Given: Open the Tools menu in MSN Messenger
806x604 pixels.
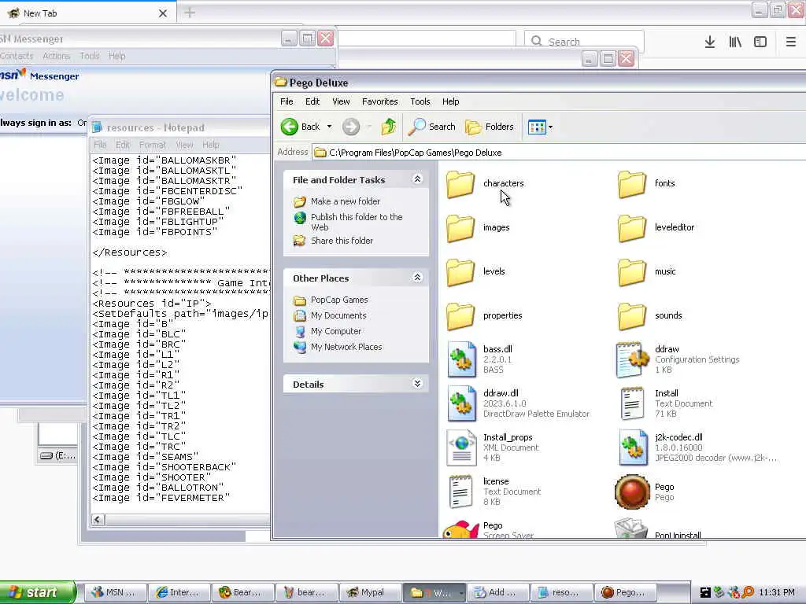Looking at the screenshot, I should tap(89, 56).
